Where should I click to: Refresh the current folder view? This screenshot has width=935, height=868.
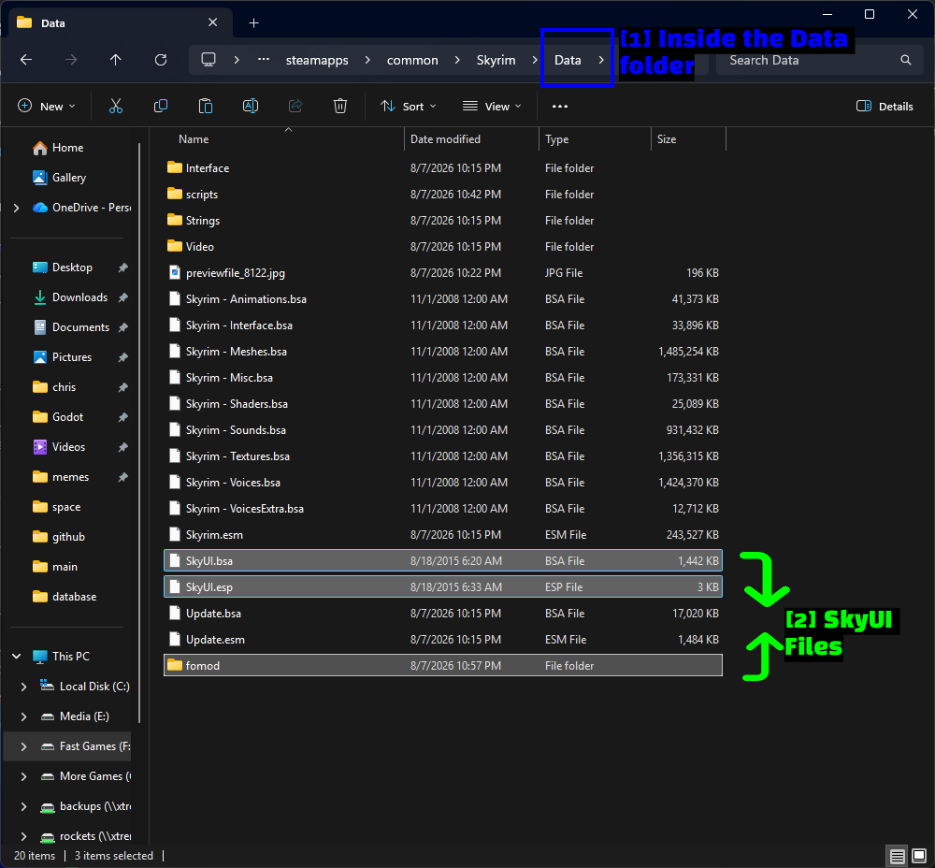(x=161, y=60)
